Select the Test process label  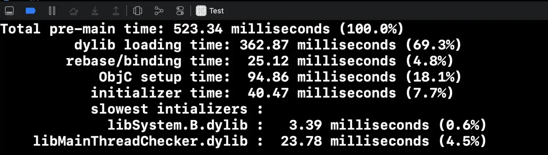pyautogui.click(x=216, y=11)
